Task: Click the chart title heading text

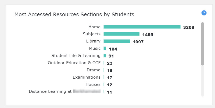Action: (74, 14)
